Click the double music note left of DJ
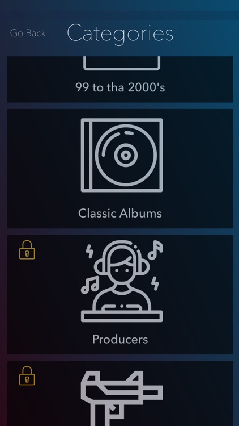The image size is (239, 426). pyautogui.click(x=90, y=285)
